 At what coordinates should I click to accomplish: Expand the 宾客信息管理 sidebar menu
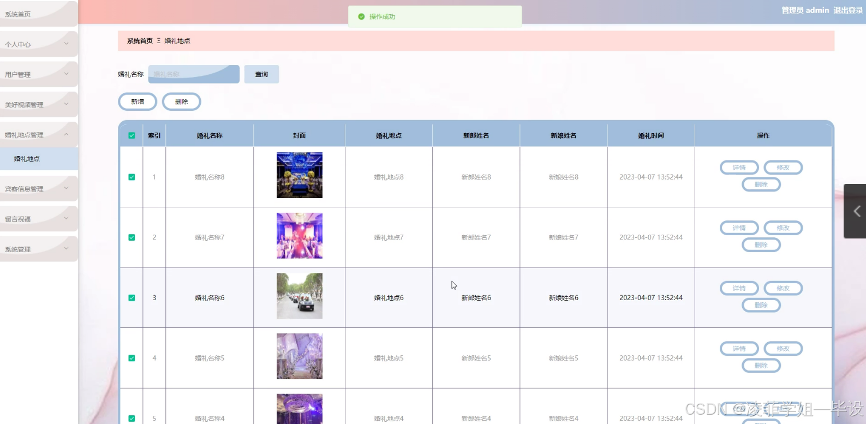[38, 189]
